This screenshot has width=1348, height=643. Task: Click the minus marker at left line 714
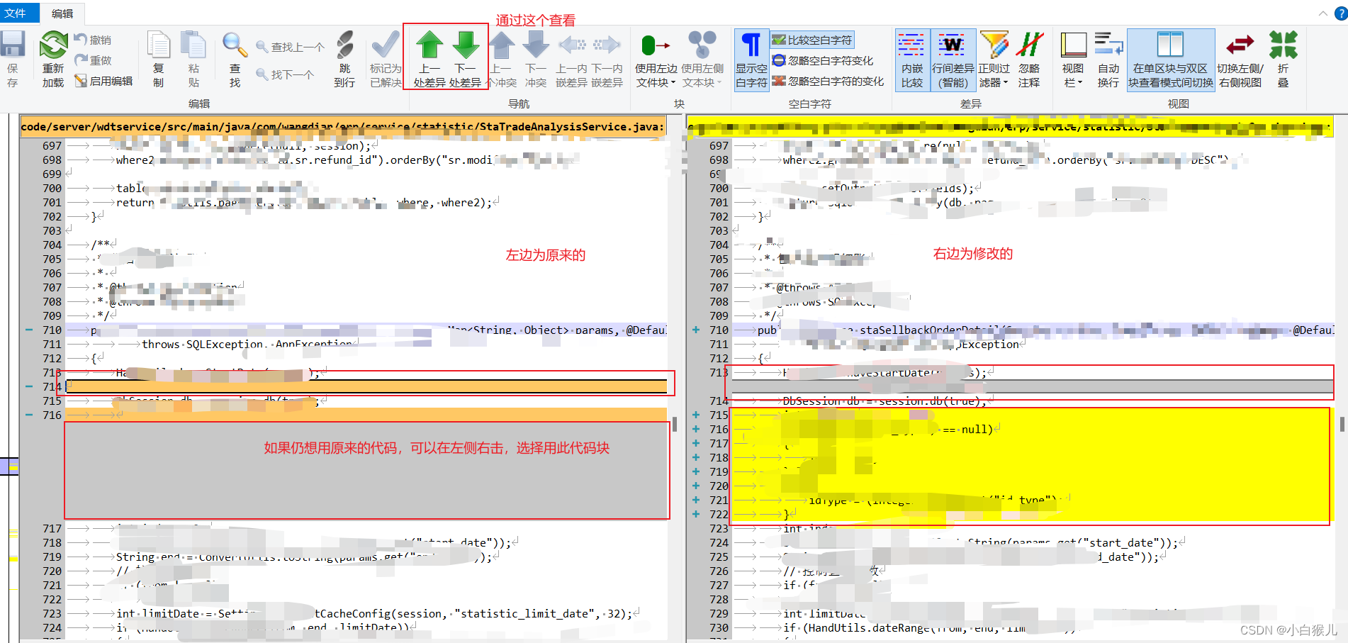29,386
